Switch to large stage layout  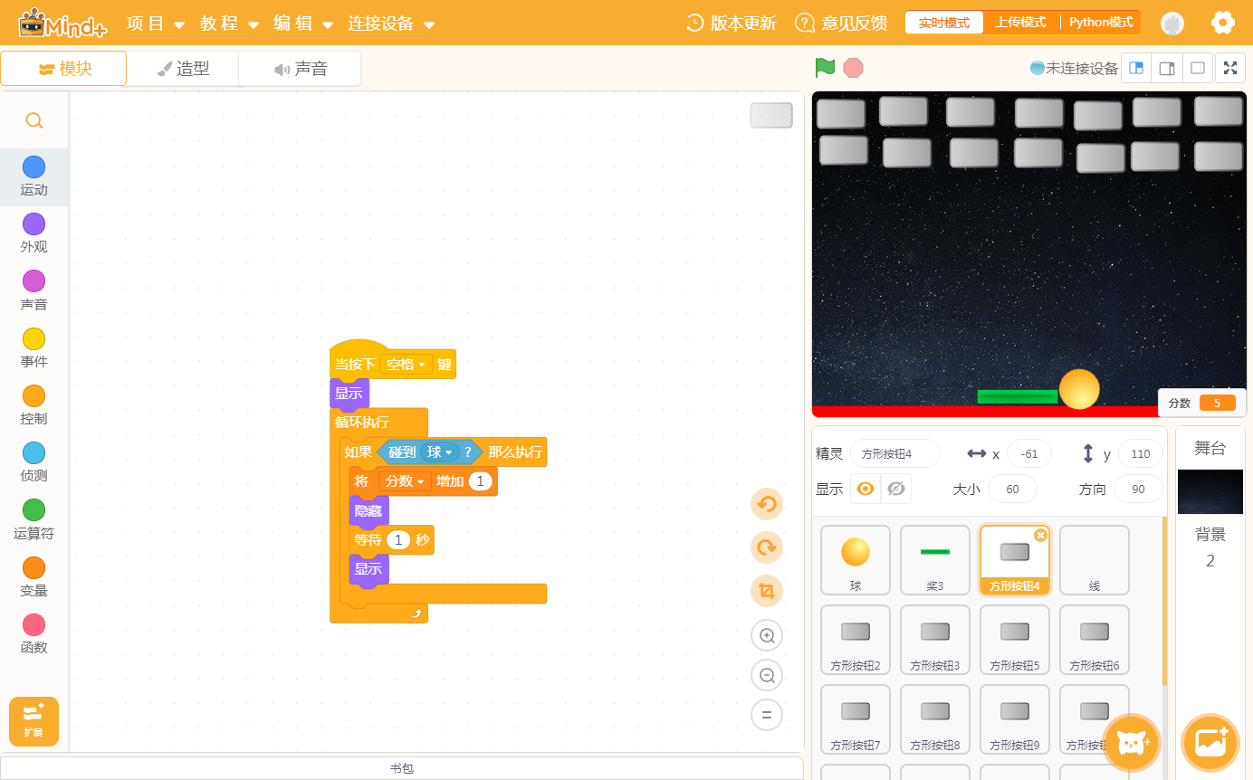1167,68
